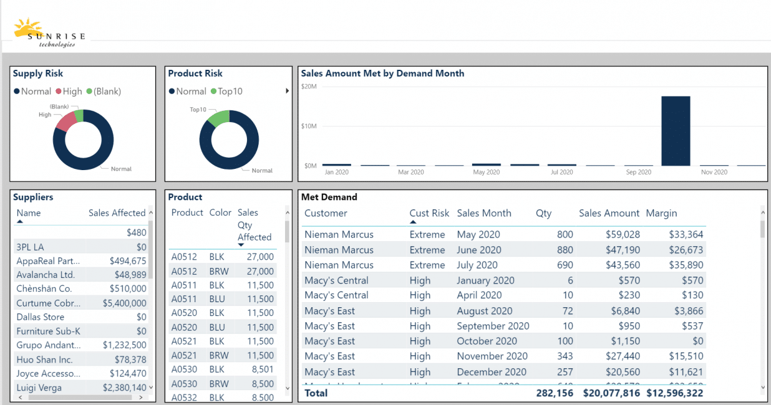Click the tall October 2020 sales bar

click(676, 131)
